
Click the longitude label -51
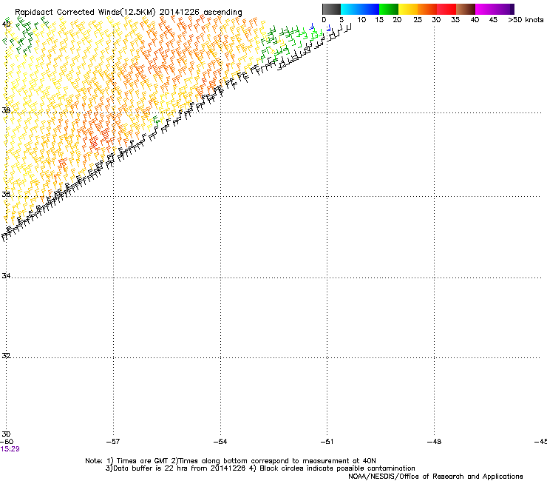(x=327, y=442)
